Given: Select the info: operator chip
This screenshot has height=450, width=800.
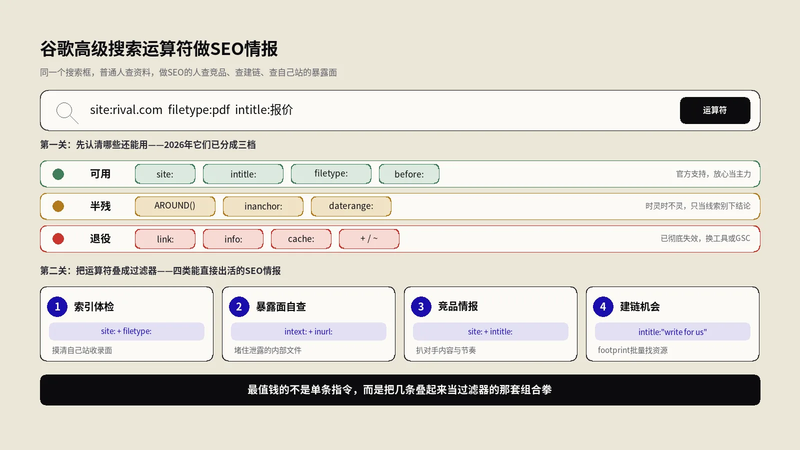Looking at the screenshot, I should pyautogui.click(x=233, y=239).
